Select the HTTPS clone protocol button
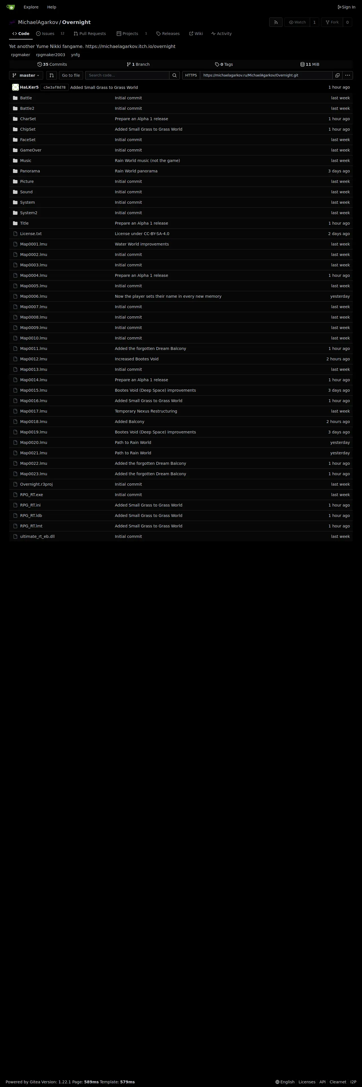This screenshot has width=362, height=1087. point(191,76)
